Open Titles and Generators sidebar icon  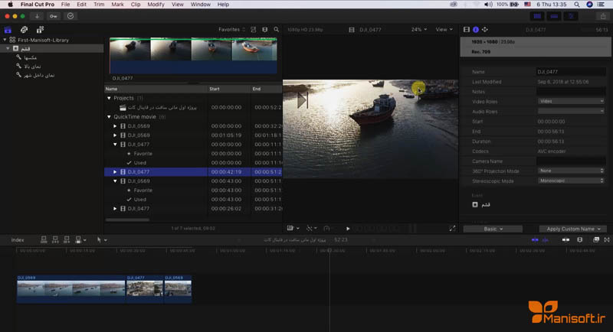pyautogui.click(x=40, y=30)
